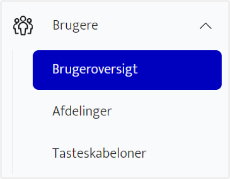Image resolution: width=230 pixels, height=179 pixels.
Task: Choose the Afdelinger submenu entry
Action: click(82, 111)
